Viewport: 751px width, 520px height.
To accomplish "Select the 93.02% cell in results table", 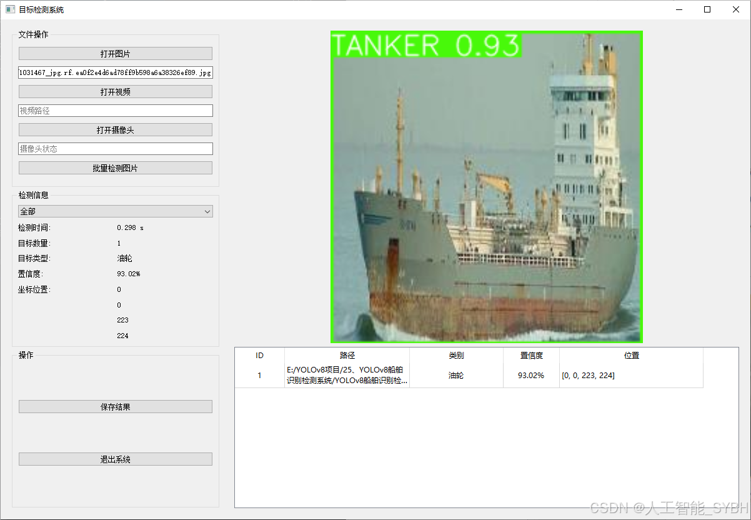I will coord(532,376).
